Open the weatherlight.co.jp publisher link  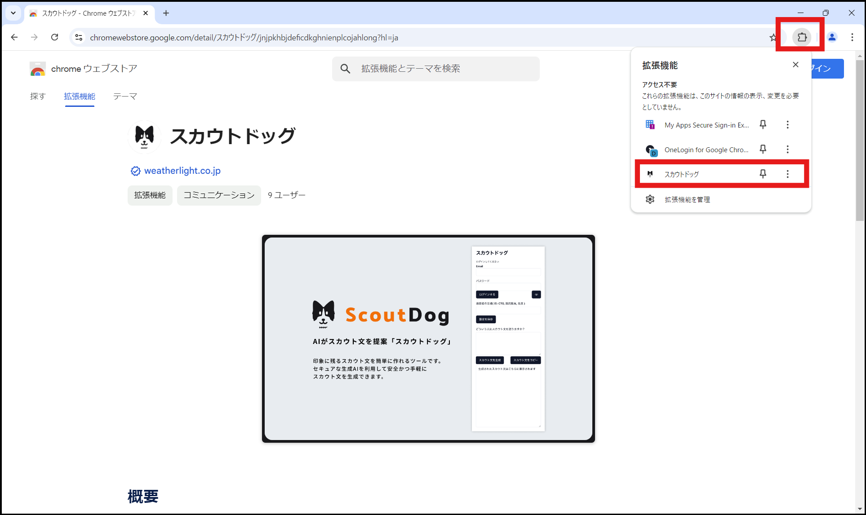182,171
